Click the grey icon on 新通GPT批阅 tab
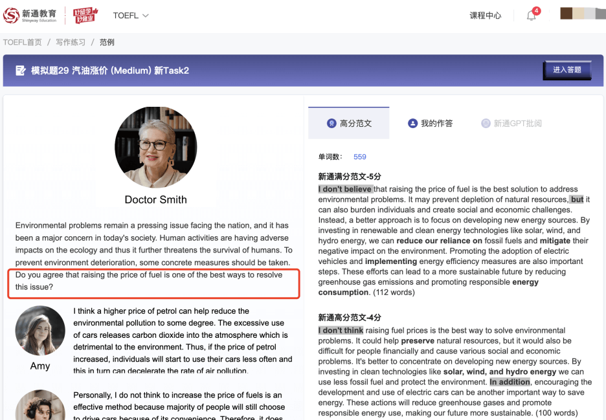The height and width of the screenshot is (420, 606). click(486, 123)
